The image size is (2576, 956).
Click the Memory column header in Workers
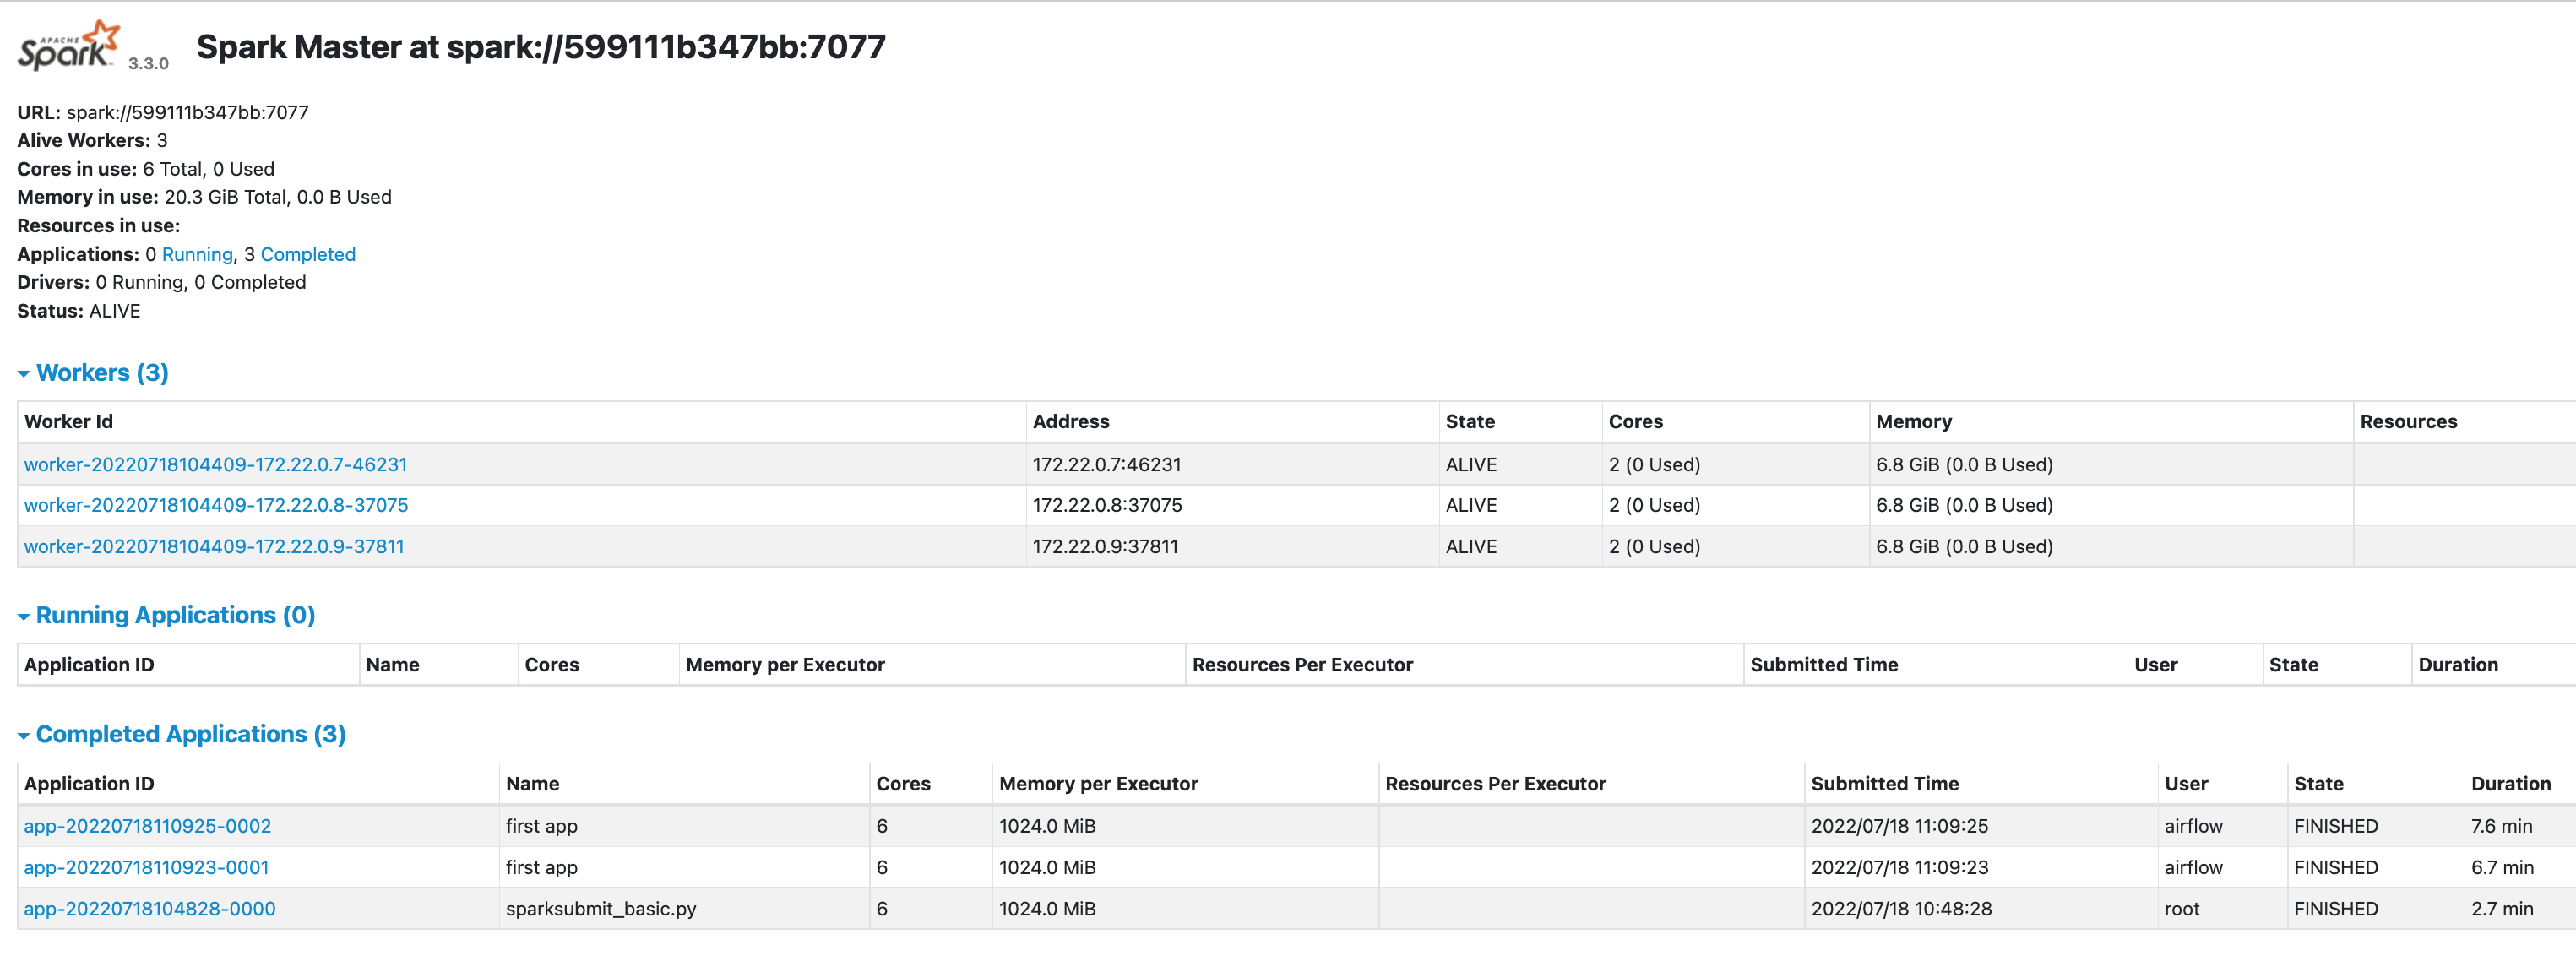(x=1913, y=422)
